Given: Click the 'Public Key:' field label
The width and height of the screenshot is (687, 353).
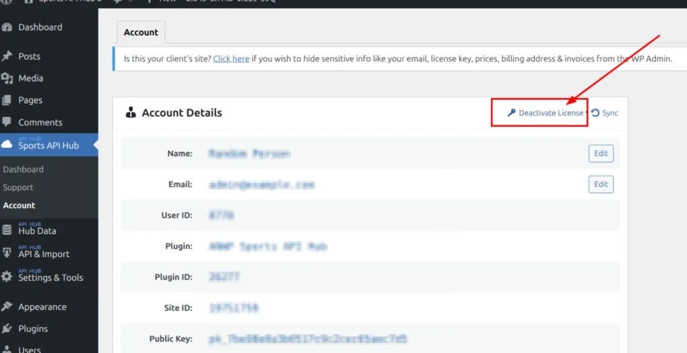Looking at the screenshot, I should coord(171,339).
